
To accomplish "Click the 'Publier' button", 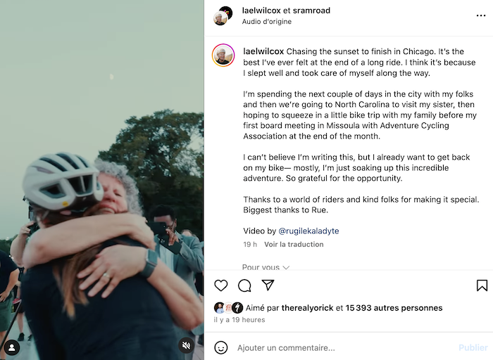I will tap(473, 347).
